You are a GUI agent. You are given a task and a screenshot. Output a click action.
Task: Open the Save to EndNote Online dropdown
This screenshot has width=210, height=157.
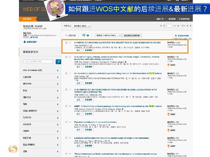coord(108,35)
